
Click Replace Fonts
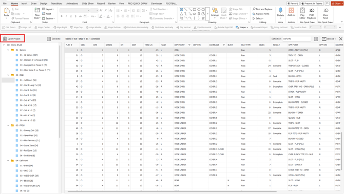[x=261, y=14]
